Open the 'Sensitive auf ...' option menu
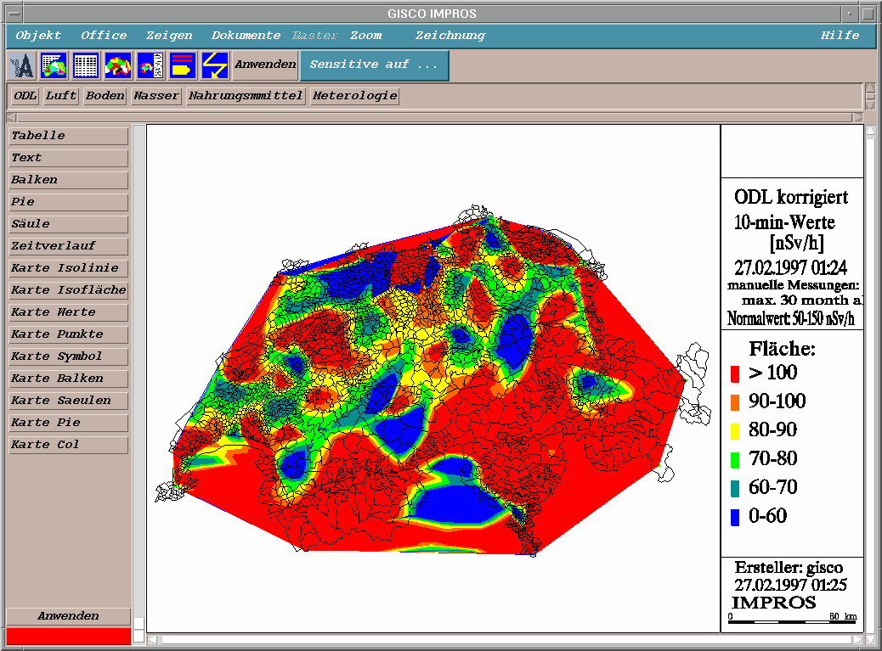Screen dimensions: 882x651 click(x=374, y=65)
